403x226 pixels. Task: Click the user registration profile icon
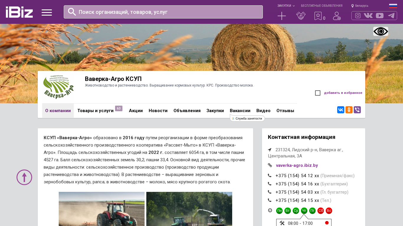click(337, 16)
